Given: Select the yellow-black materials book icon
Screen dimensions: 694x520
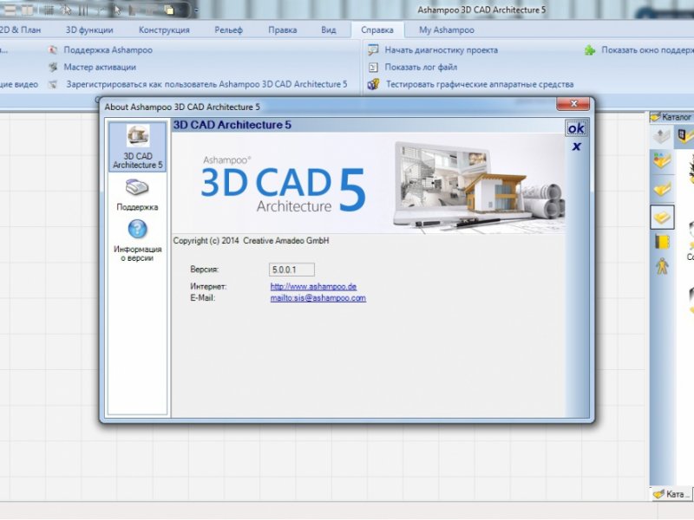Looking at the screenshot, I should click(662, 242).
